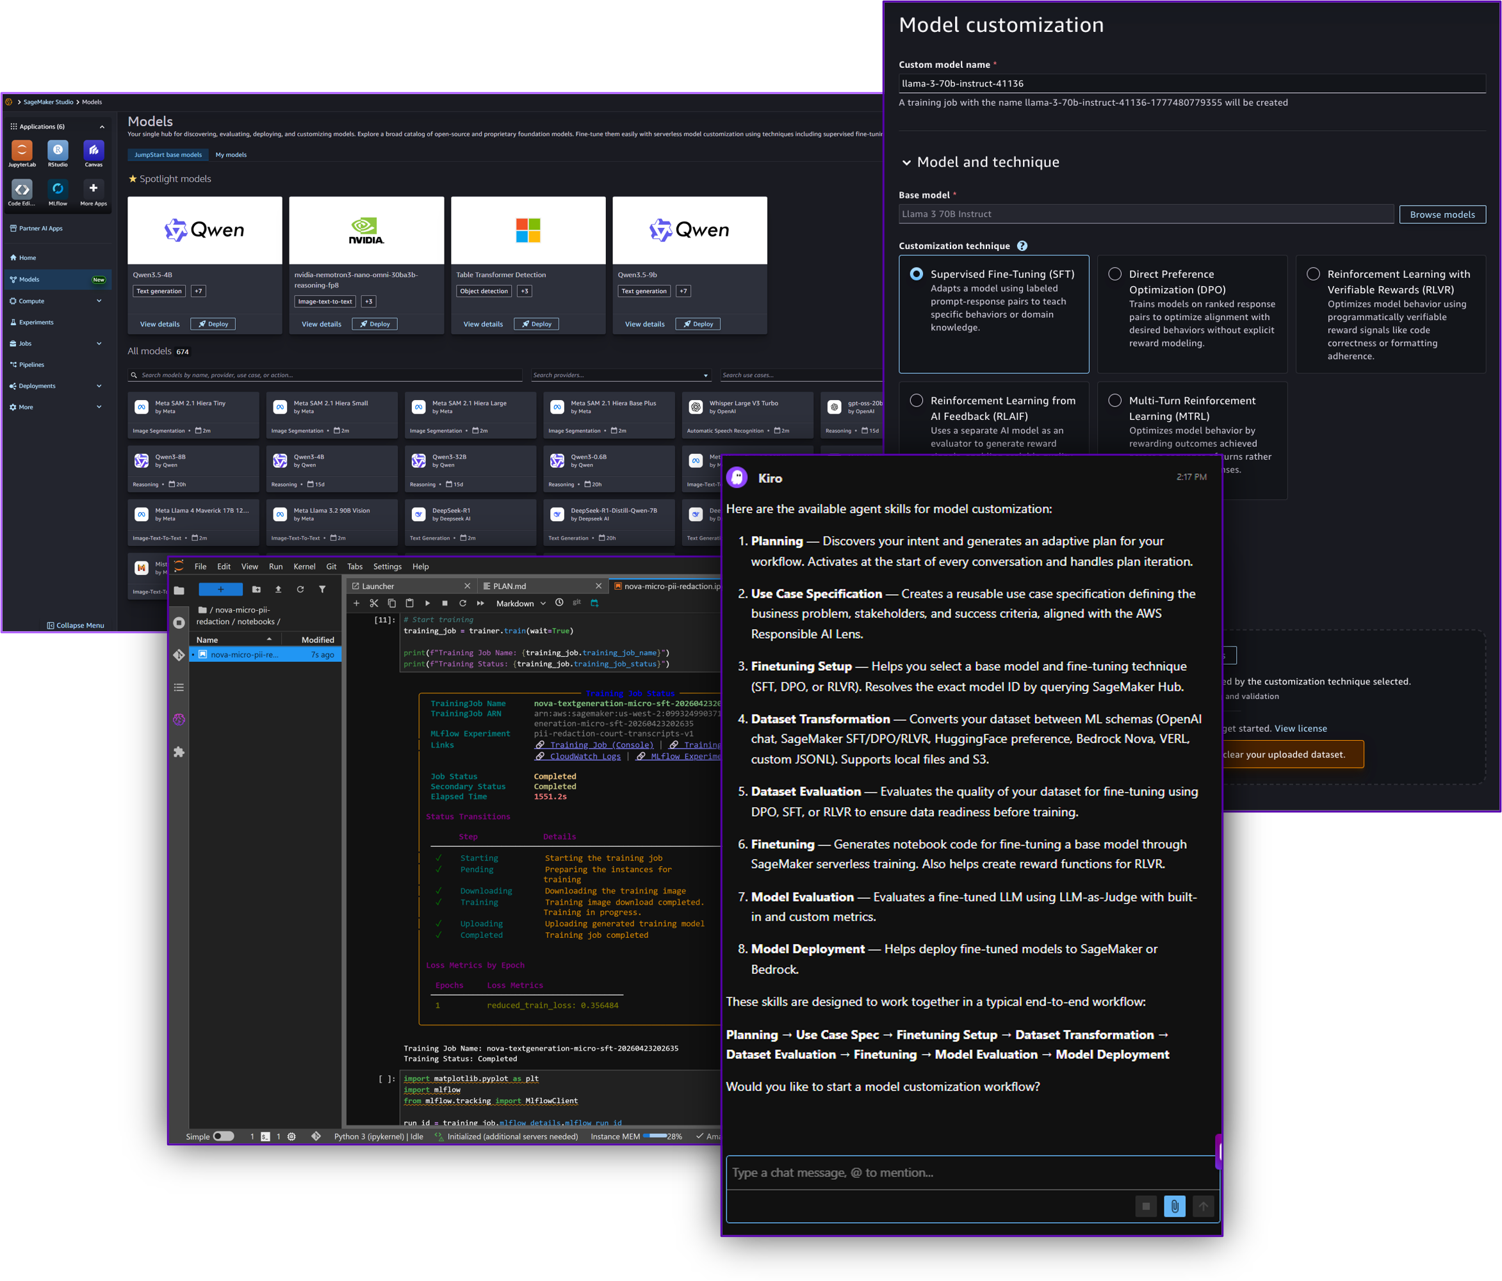Focus the Kiro chat message box

[973, 1172]
